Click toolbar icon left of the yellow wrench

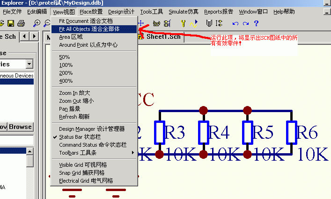[x=167, y=23]
